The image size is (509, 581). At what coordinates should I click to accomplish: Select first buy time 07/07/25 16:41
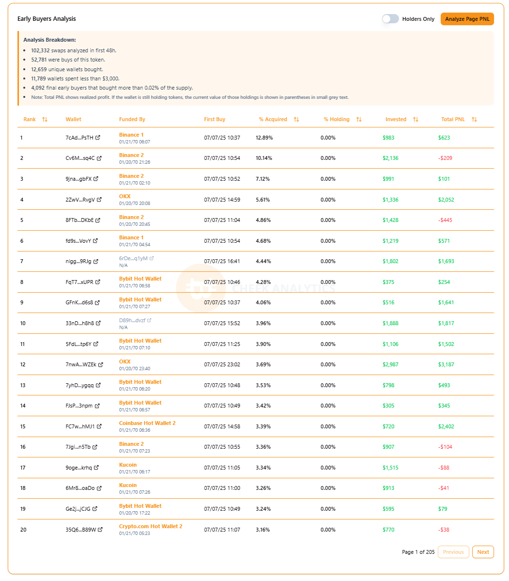[222, 261]
